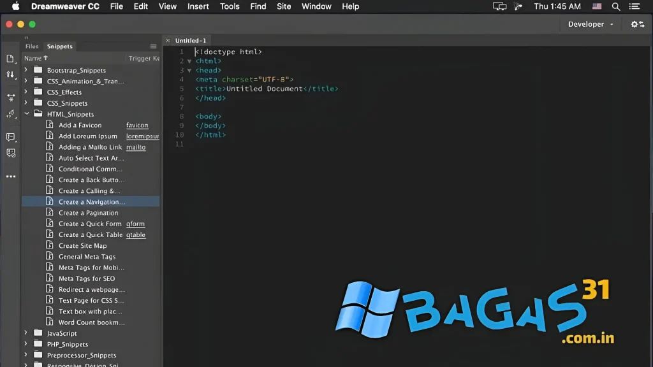Open the Window menu
653x367 pixels.
pyautogui.click(x=316, y=6)
